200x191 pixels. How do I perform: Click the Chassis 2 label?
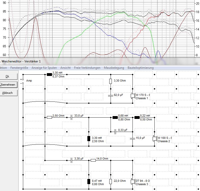[x=164, y=141]
